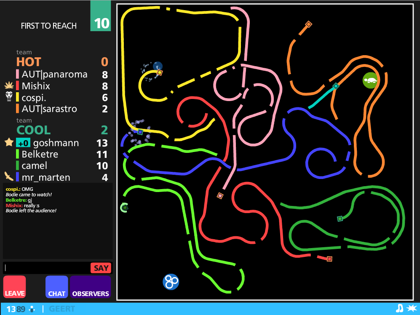Click the COOL team name

pyautogui.click(x=33, y=130)
